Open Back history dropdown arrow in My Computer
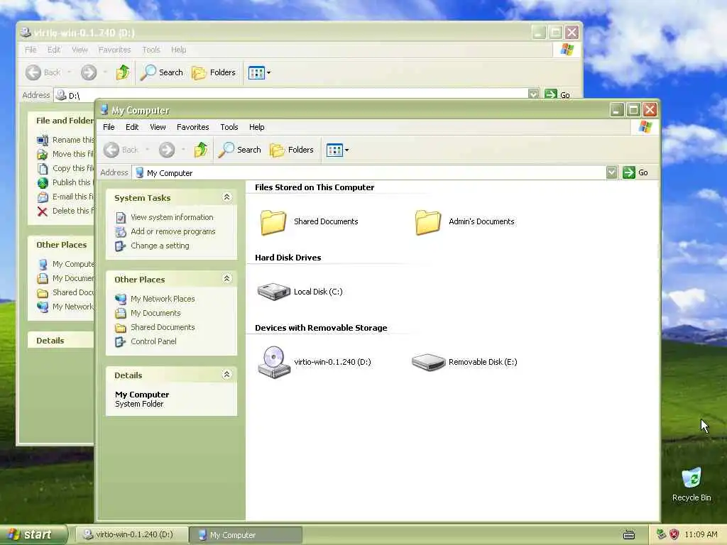This screenshot has width=727, height=545. [148, 150]
